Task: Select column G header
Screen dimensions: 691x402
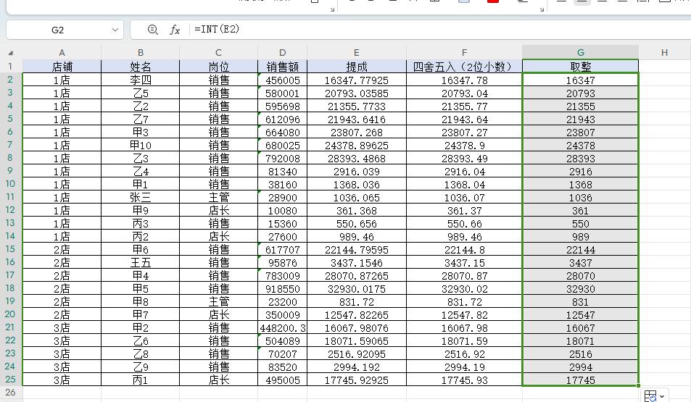Action: tap(580, 52)
